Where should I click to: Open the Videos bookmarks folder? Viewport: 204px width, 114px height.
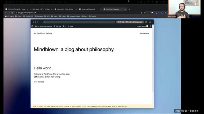62,16
